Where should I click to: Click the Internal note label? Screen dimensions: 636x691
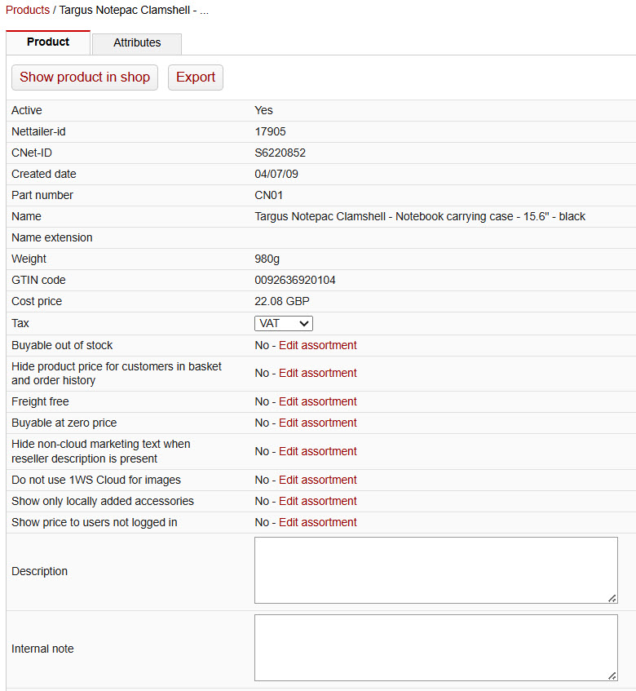pos(42,649)
